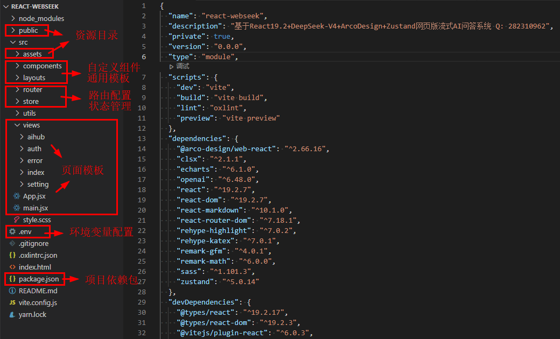Click the "module" type value

click(x=218, y=56)
